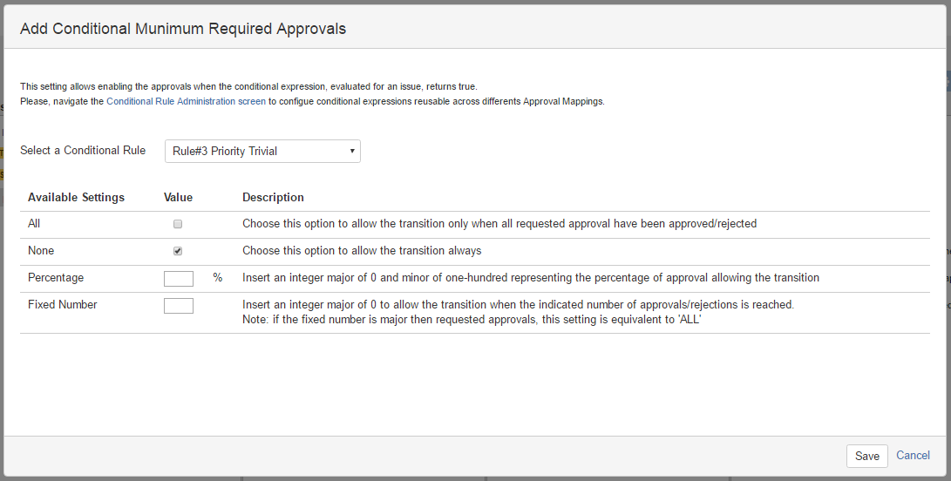Focus the Fixed Number input box
The height and width of the screenshot is (481, 951).
coord(179,305)
